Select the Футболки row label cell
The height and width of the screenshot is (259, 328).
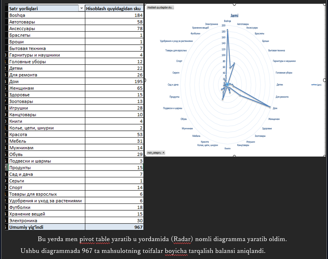(47, 207)
